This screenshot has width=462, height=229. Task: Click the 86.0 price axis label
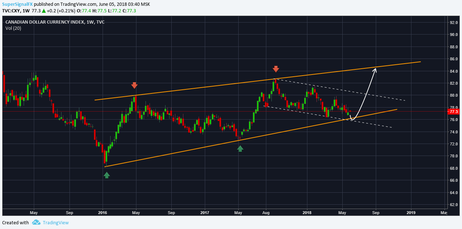point(454,59)
